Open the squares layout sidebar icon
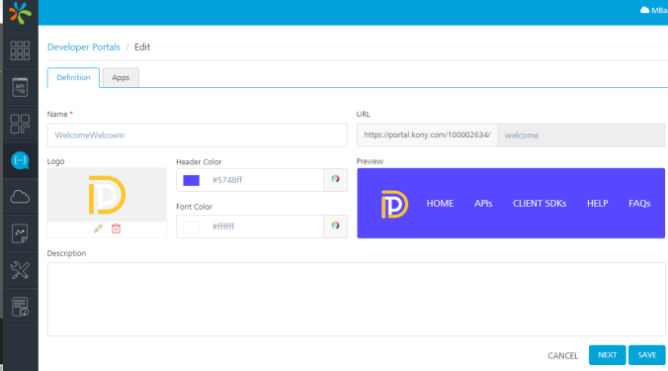The image size is (668, 371). [20, 124]
